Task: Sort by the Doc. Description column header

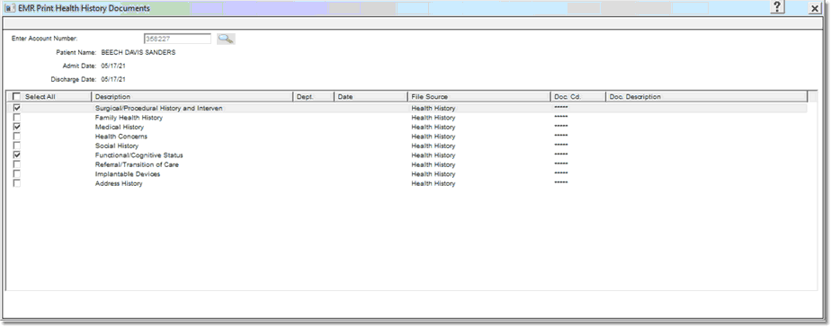Action: click(707, 97)
